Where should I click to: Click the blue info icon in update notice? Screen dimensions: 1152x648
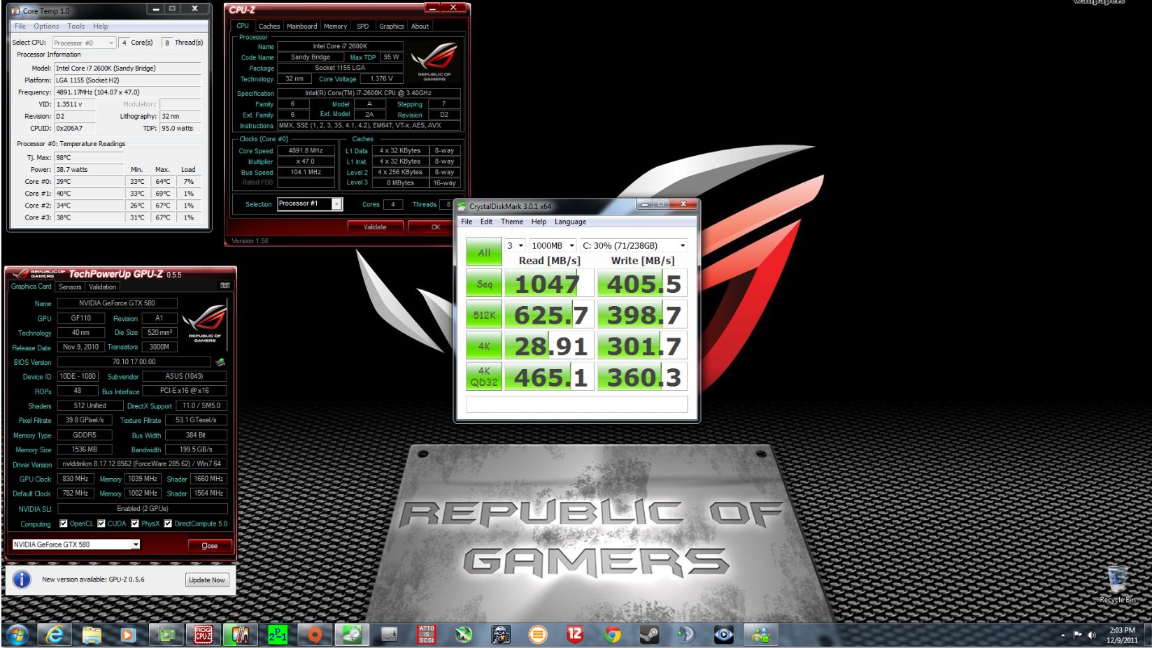[22, 579]
